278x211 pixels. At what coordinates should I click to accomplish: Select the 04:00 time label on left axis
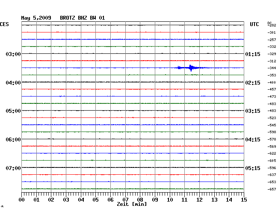[13, 82]
